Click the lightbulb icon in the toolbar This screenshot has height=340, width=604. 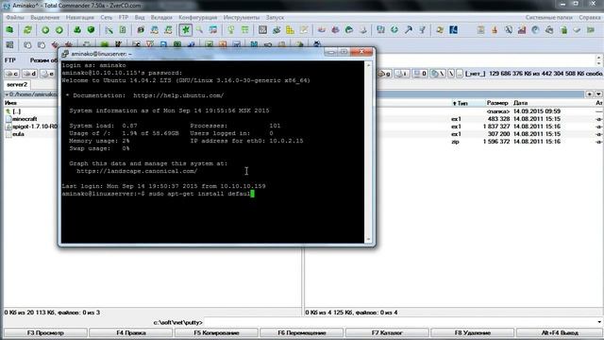(x=230, y=30)
